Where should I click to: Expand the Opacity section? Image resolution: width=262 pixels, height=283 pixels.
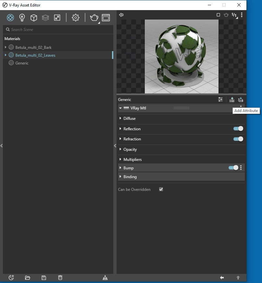point(120,149)
